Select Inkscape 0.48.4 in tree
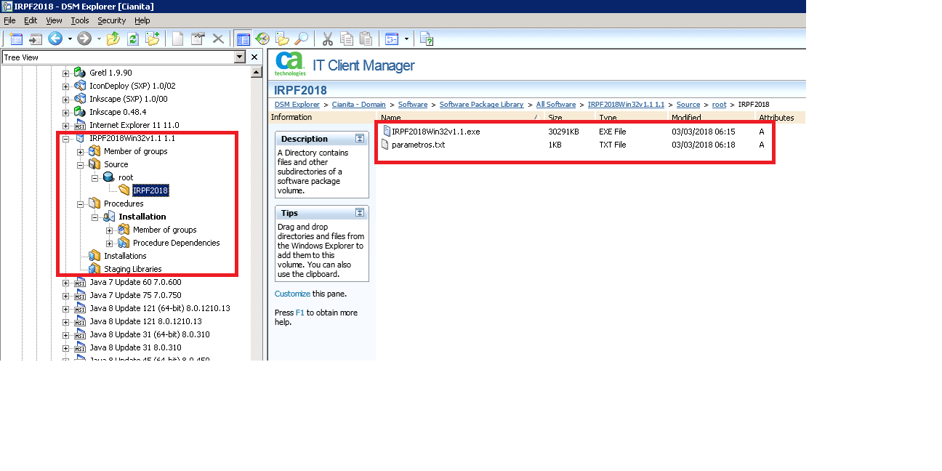This screenshot has height=471, width=942. [x=118, y=112]
